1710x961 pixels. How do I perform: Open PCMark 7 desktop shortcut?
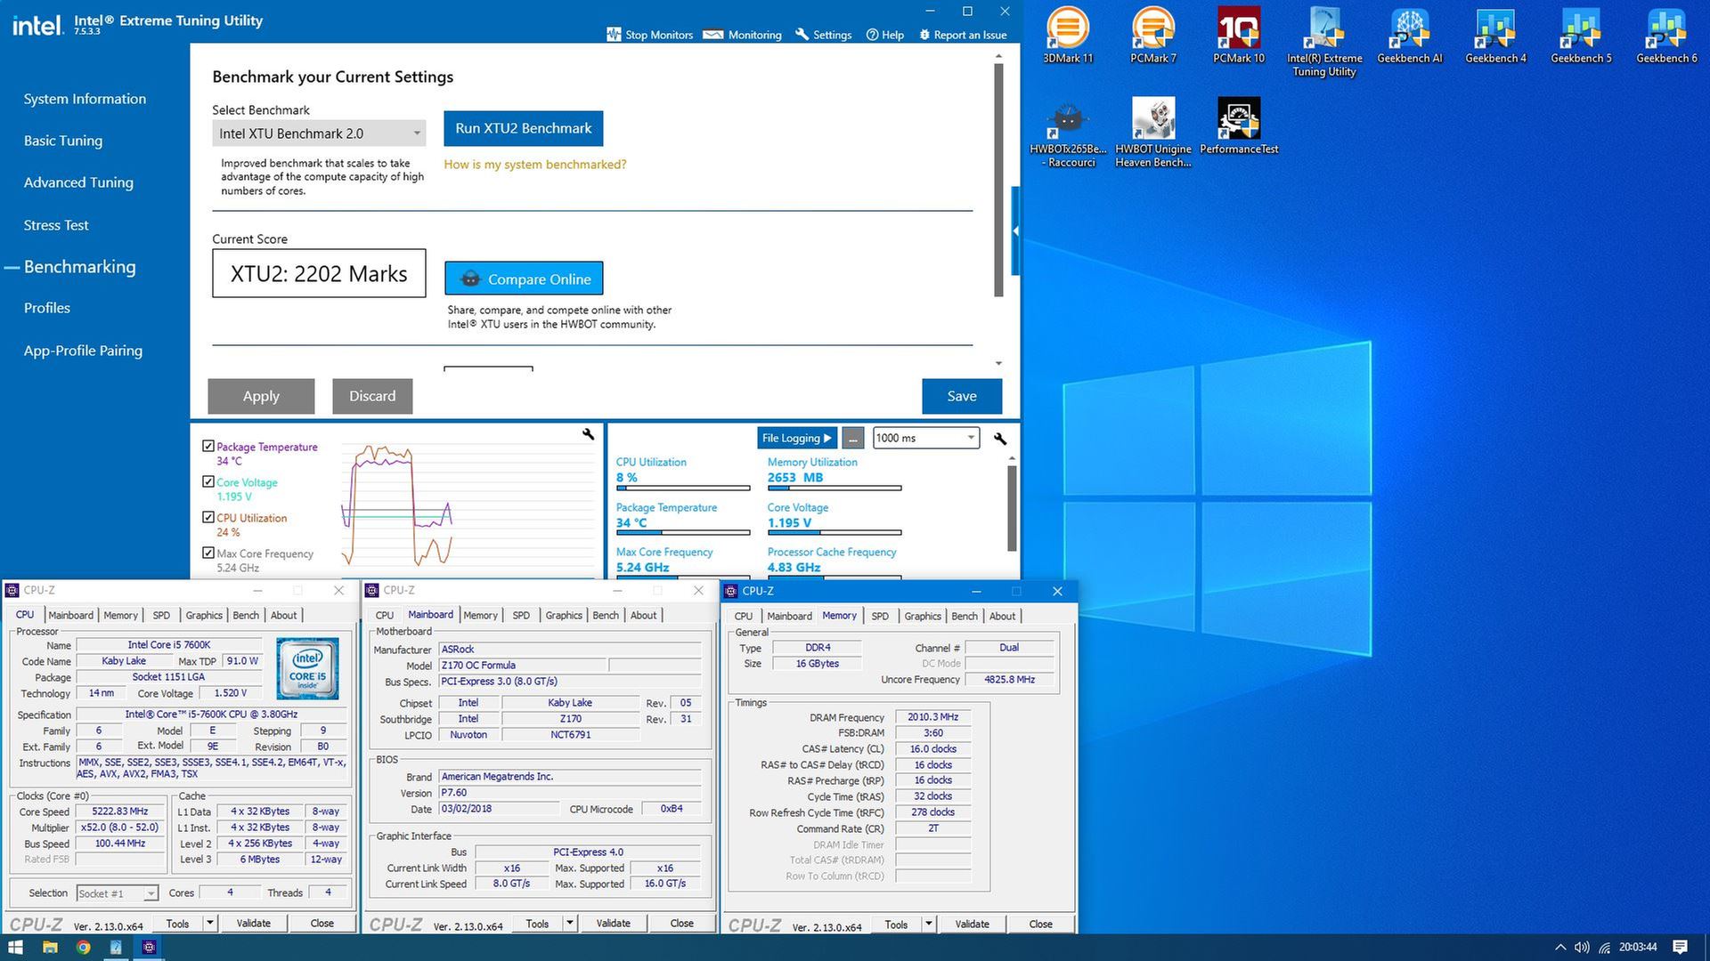pyautogui.click(x=1152, y=36)
